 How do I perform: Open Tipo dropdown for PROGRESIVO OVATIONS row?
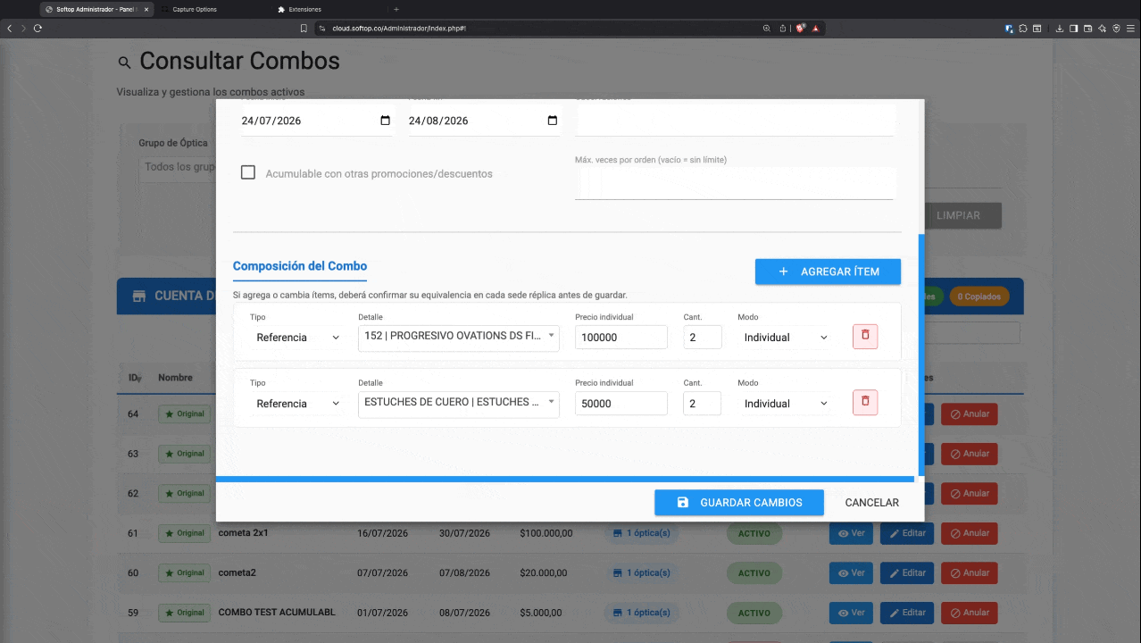click(297, 338)
